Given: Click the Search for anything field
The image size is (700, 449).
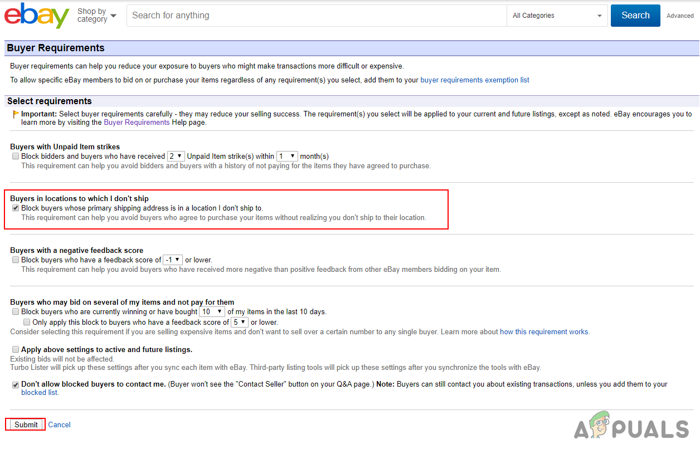Looking at the screenshot, I should click(317, 16).
